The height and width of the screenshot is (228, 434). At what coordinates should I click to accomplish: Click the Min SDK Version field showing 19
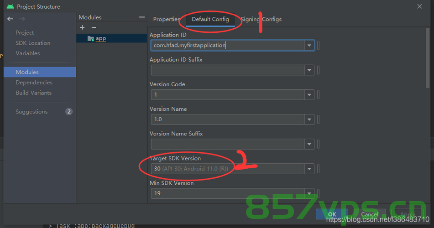click(228, 193)
